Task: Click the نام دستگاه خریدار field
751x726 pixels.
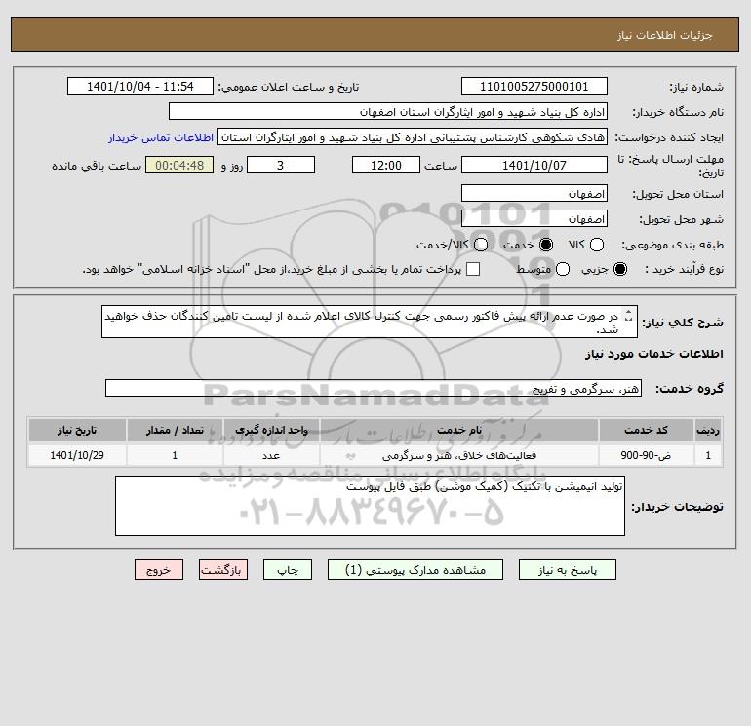Action: (388, 112)
